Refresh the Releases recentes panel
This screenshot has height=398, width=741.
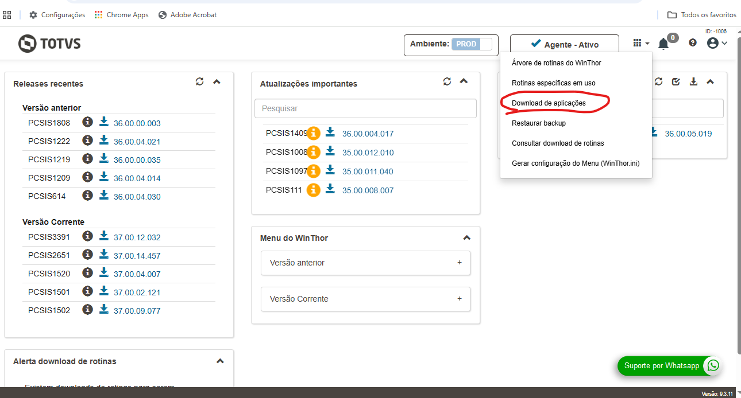pyautogui.click(x=199, y=81)
